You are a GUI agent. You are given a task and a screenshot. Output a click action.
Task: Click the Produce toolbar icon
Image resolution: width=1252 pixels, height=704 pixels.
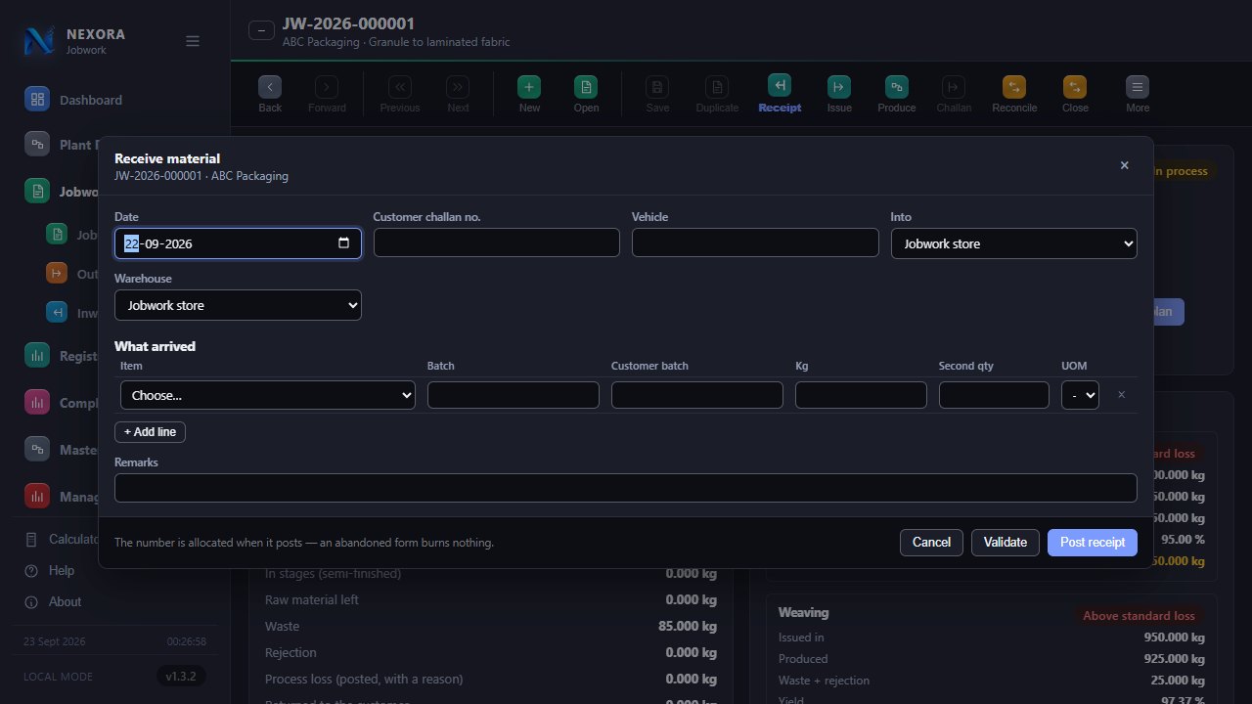[x=897, y=86]
